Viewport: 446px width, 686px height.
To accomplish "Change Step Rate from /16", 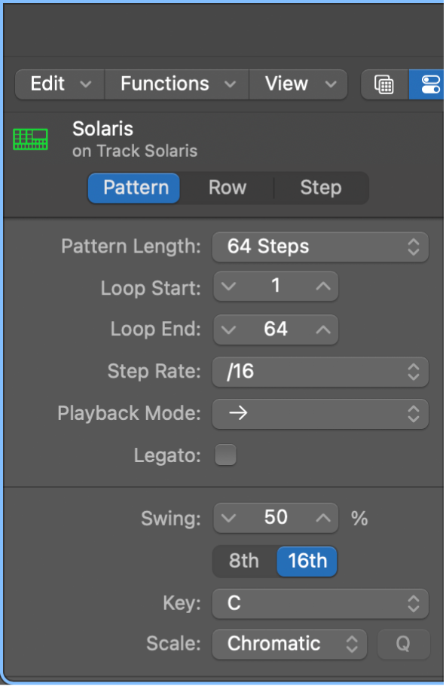I will click(320, 372).
